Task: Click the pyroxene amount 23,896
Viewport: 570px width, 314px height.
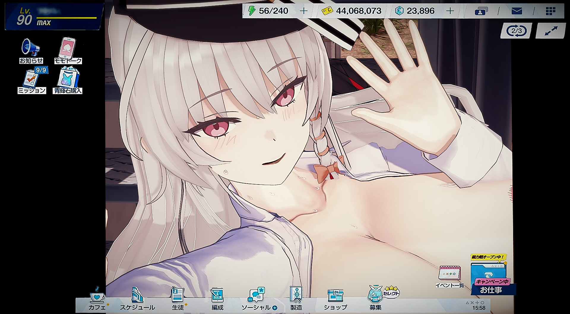Action: click(420, 11)
